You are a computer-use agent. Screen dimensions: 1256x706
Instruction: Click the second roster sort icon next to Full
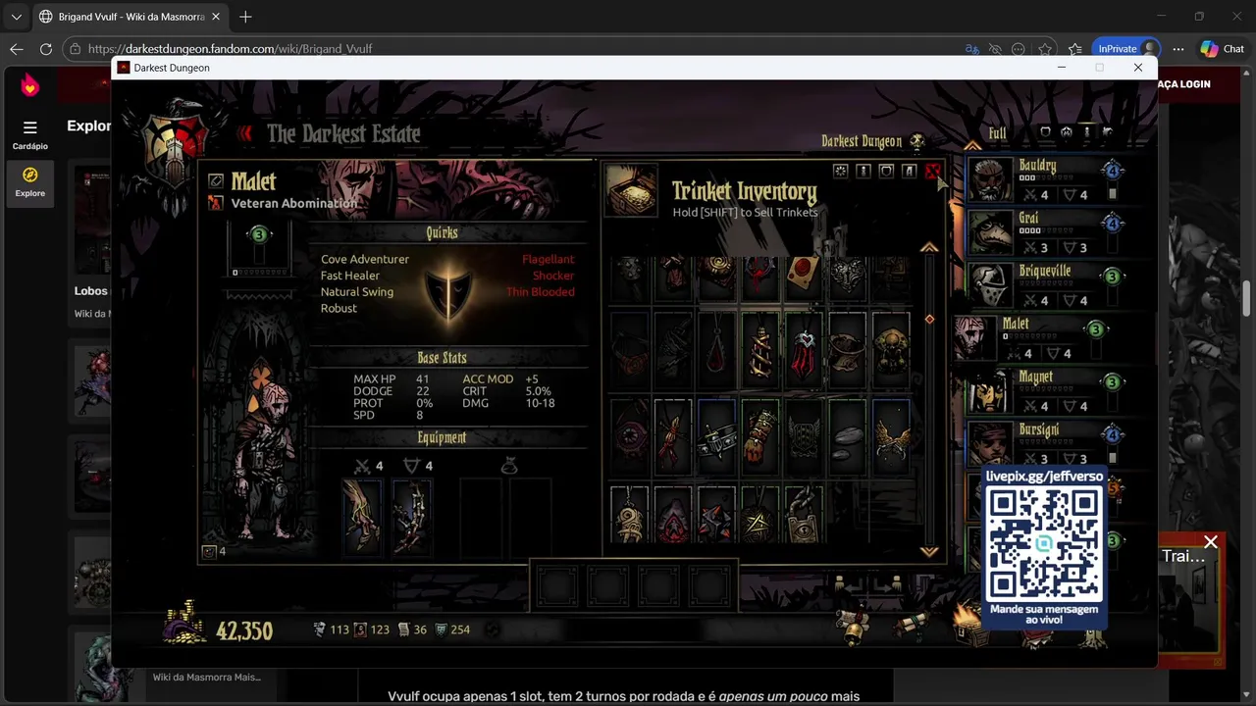pos(1067,132)
